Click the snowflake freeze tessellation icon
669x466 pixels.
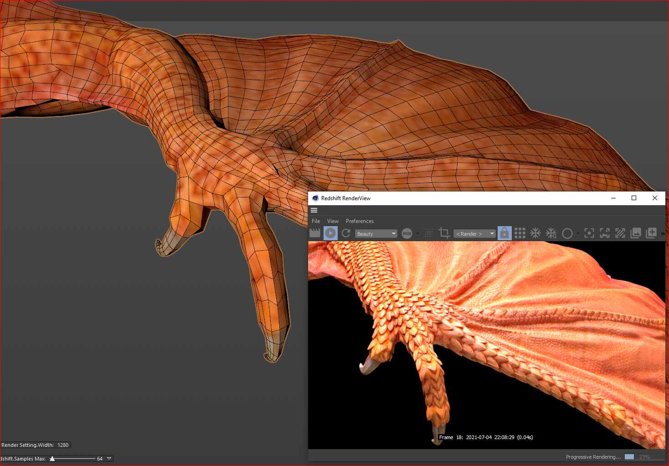pyautogui.click(x=535, y=233)
